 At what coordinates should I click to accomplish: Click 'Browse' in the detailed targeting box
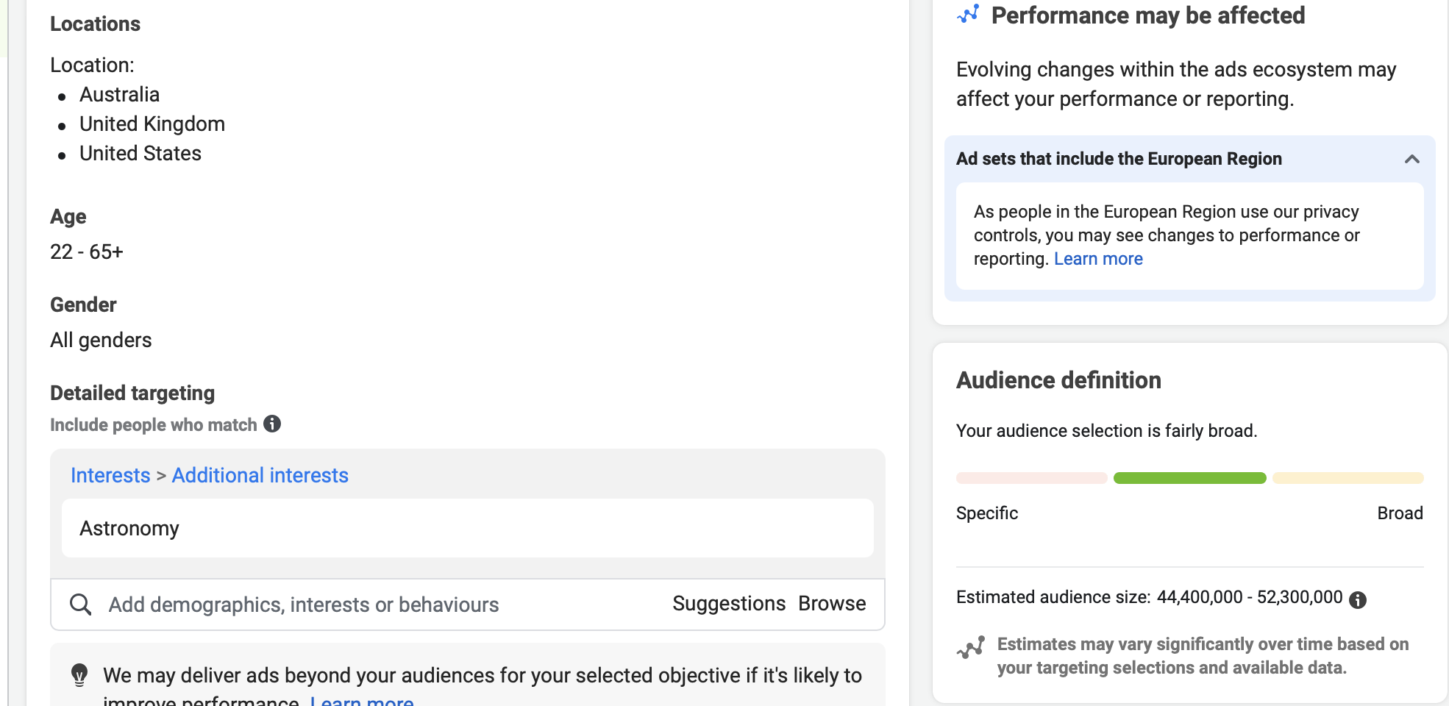[x=832, y=604]
